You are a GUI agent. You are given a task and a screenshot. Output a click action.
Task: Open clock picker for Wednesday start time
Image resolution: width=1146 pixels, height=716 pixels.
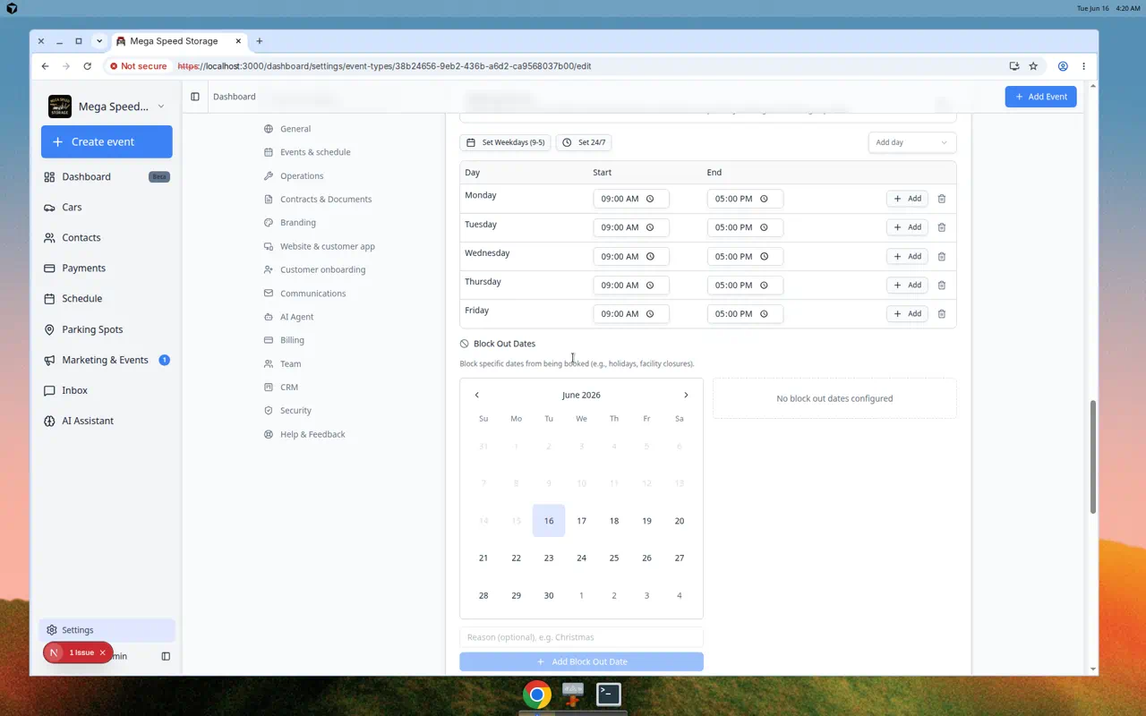coord(651,256)
